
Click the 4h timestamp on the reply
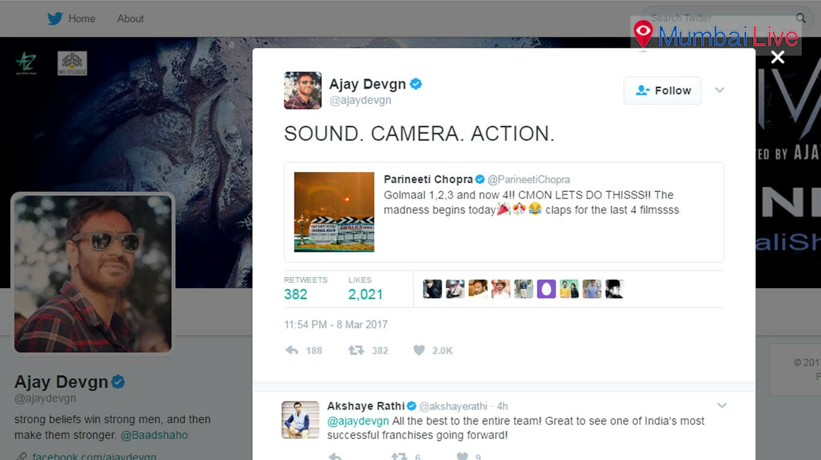pyautogui.click(x=502, y=406)
